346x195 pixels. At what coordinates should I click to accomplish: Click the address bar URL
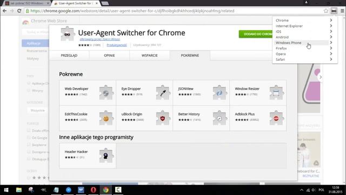(132, 11)
